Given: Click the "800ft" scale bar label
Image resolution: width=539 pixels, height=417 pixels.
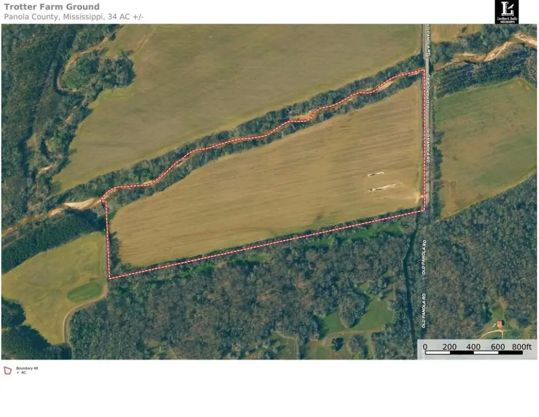Looking at the screenshot, I should coord(522,346).
